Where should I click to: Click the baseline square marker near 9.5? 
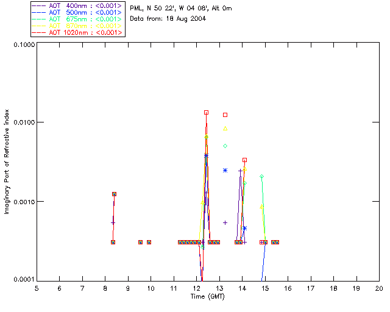[140, 242]
